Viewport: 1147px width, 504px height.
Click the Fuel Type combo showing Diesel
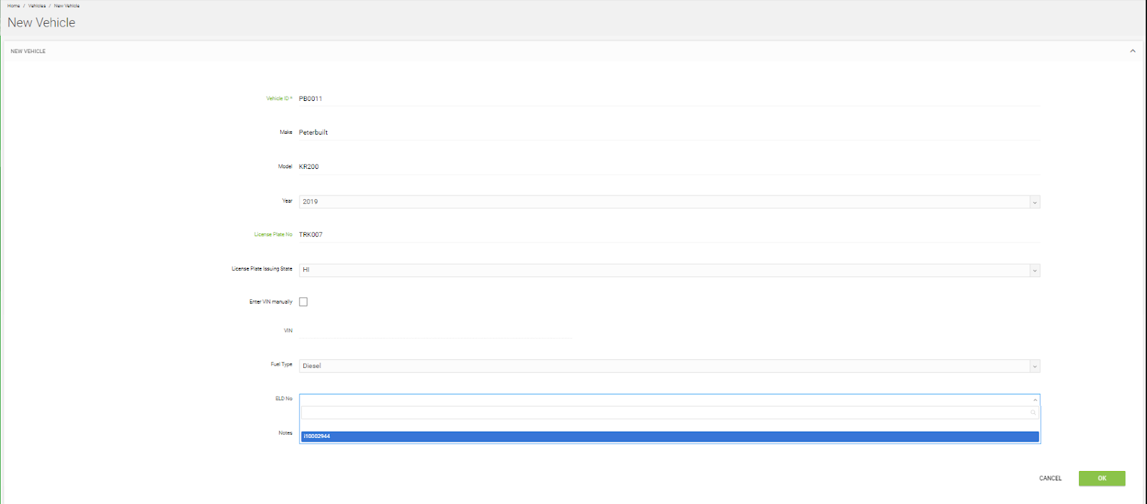point(664,366)
